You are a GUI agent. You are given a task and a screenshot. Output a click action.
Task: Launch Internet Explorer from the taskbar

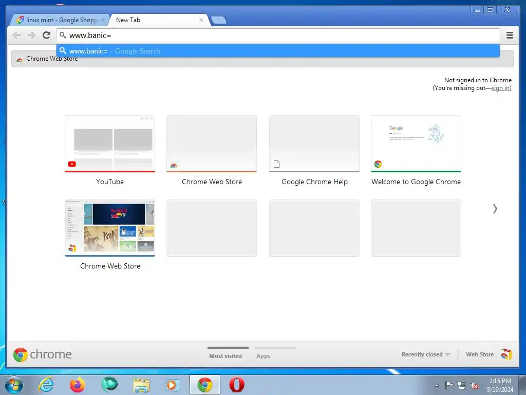point(46,385)
